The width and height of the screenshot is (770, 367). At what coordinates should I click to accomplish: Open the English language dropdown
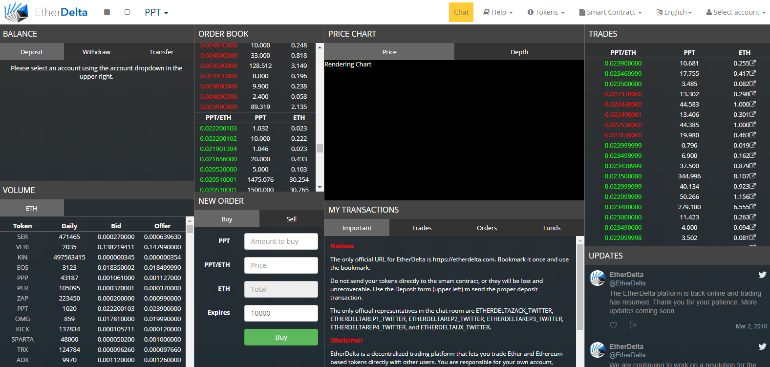(x=674, y=12)
